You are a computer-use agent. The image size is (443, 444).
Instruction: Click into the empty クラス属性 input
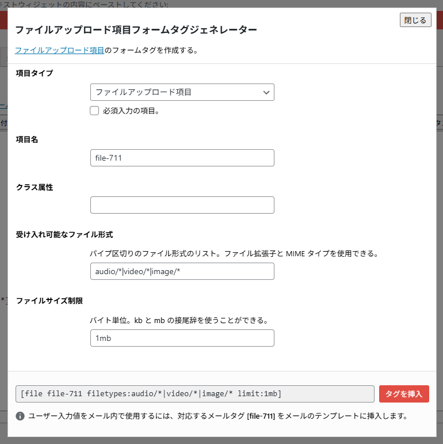point(182,205)
